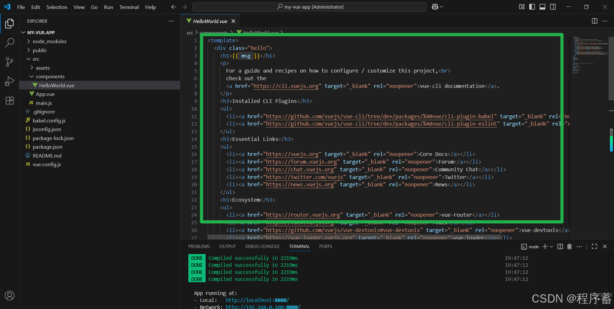
Task: Open the Terminal menu
Action: [x=129, y=7]
